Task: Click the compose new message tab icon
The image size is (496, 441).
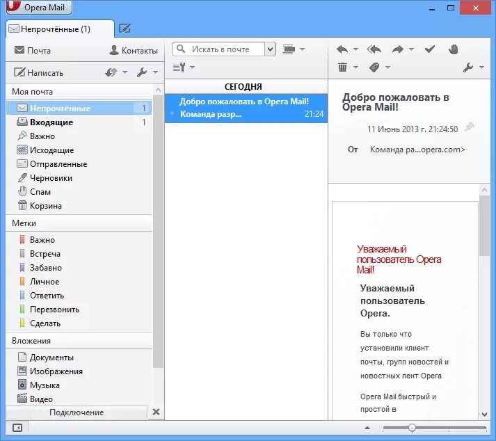Action: coord(125,29)
